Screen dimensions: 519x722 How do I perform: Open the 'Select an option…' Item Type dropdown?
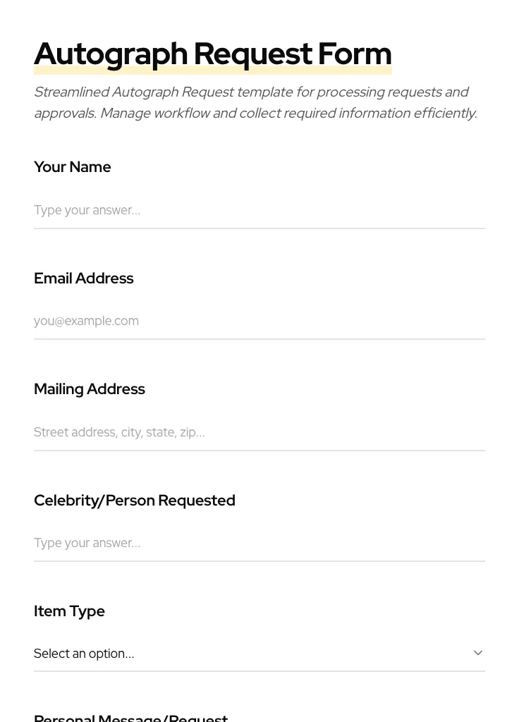pos(259,653)
